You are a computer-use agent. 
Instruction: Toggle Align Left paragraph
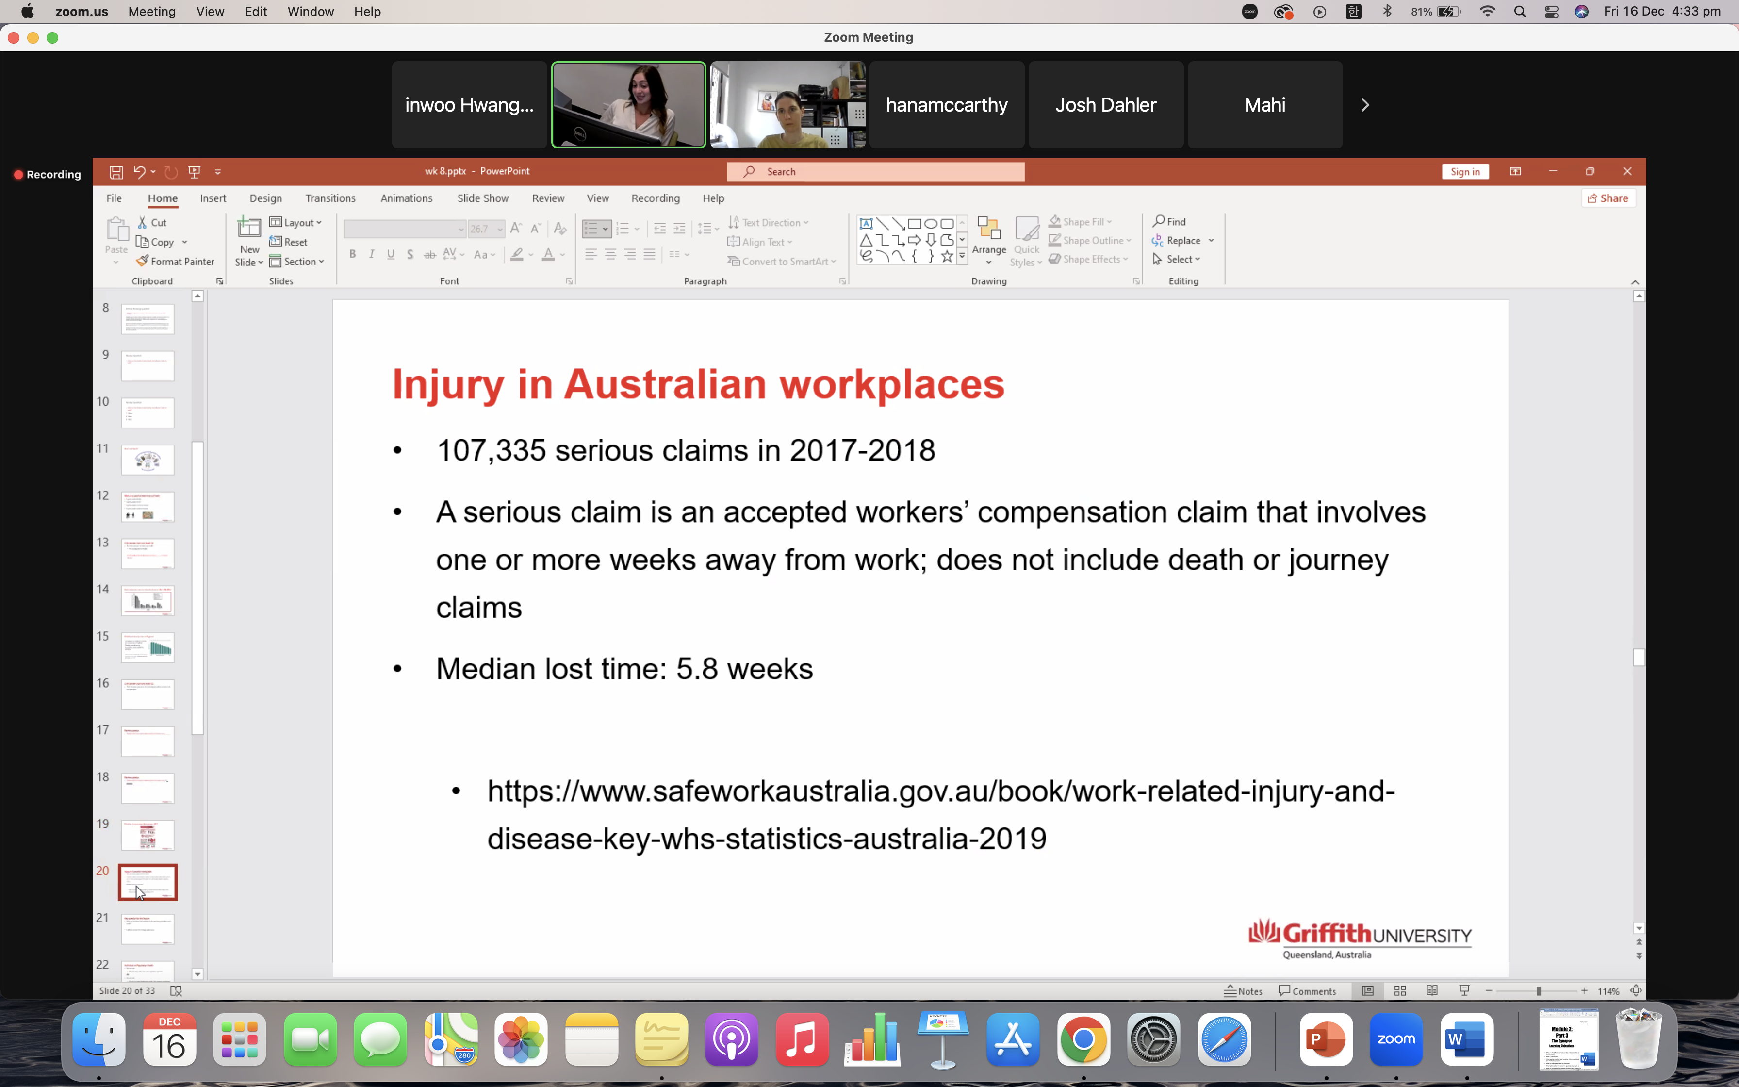point(591,254)
